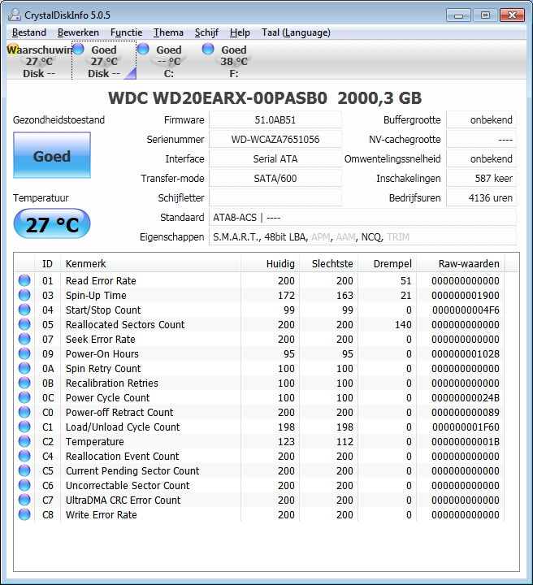Open the Functie menu
Image resolution: width=533 pixels, height=585 pixels.
126,32
